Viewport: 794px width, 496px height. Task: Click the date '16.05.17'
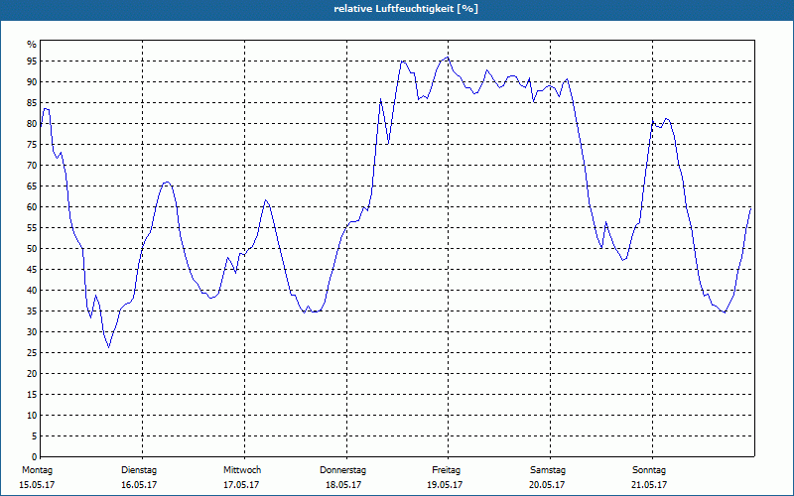tap(139, 485)
